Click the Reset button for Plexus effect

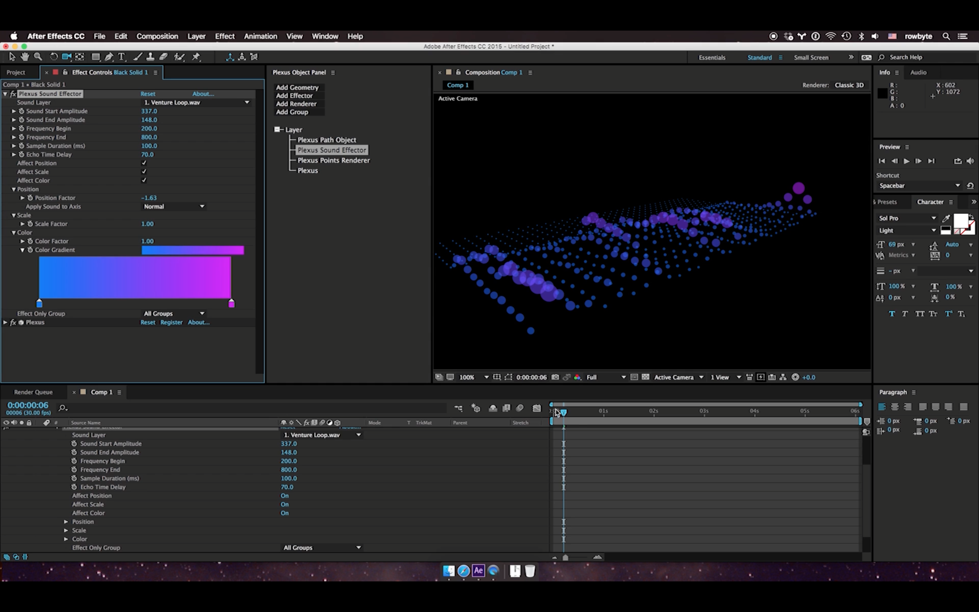(147, 322)
